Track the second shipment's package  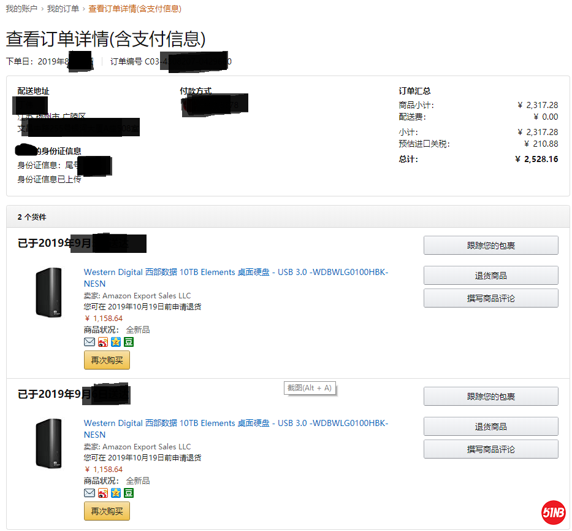tap(490, 397)
